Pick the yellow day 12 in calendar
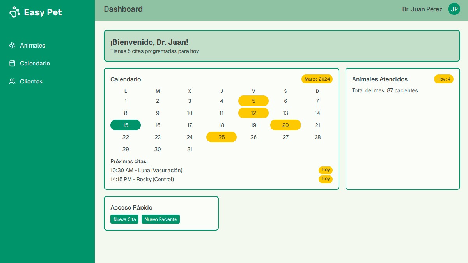The image size is (468, 263). (x=253, y=113)
